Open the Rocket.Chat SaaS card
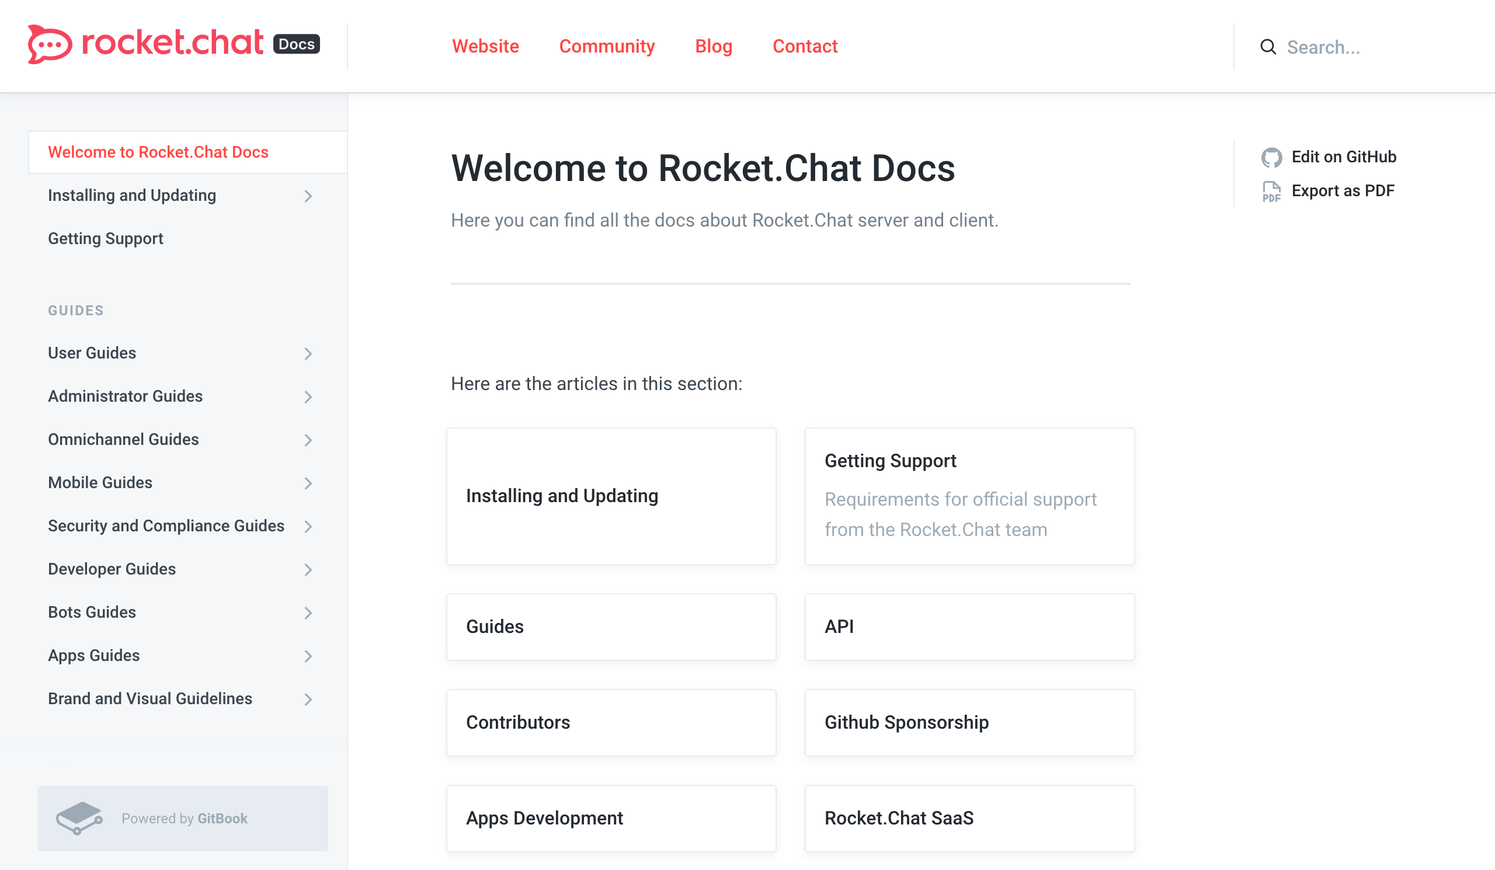This screenshot has width=1495, height=870. pyautogui.click(x=969, y=819)
